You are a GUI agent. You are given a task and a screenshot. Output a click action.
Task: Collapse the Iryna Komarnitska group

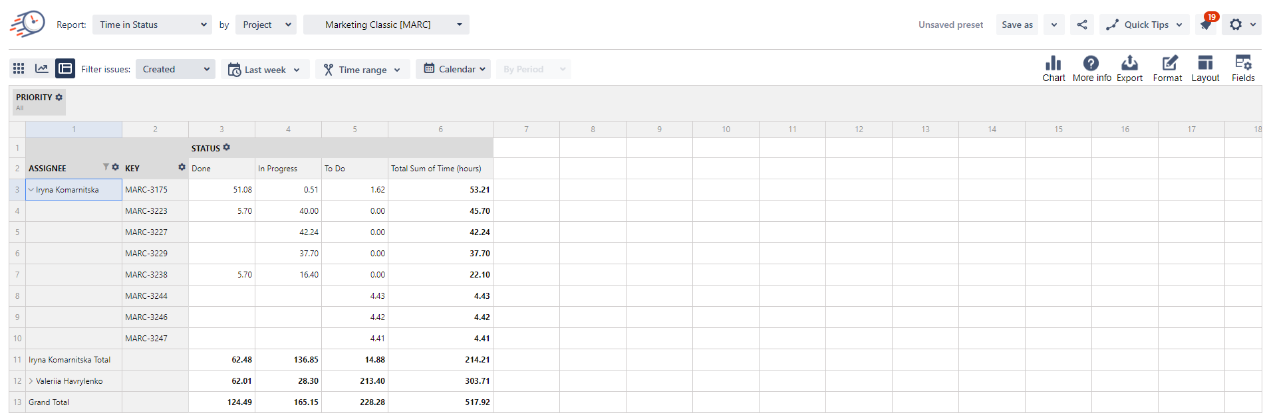pyautogui.click(x=31, y=190)
